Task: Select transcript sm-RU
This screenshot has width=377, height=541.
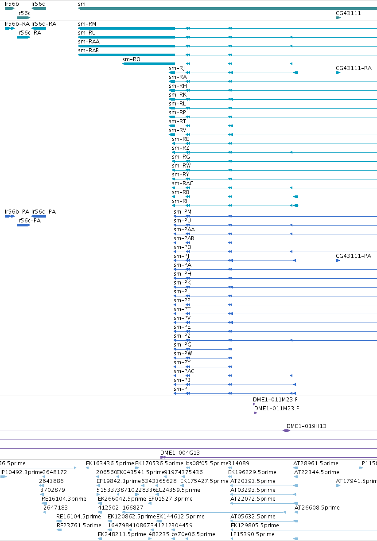Action: [x=87, y=32]
